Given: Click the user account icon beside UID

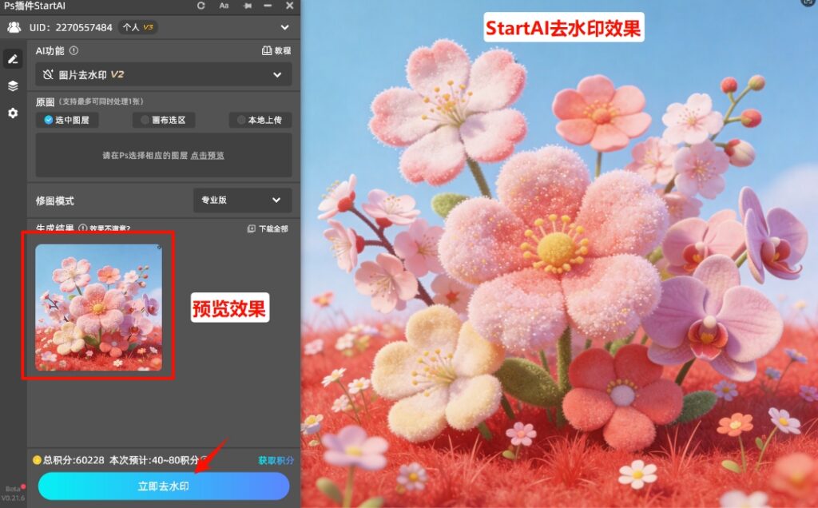Looking at the screenshot, I should coord(13,26).
